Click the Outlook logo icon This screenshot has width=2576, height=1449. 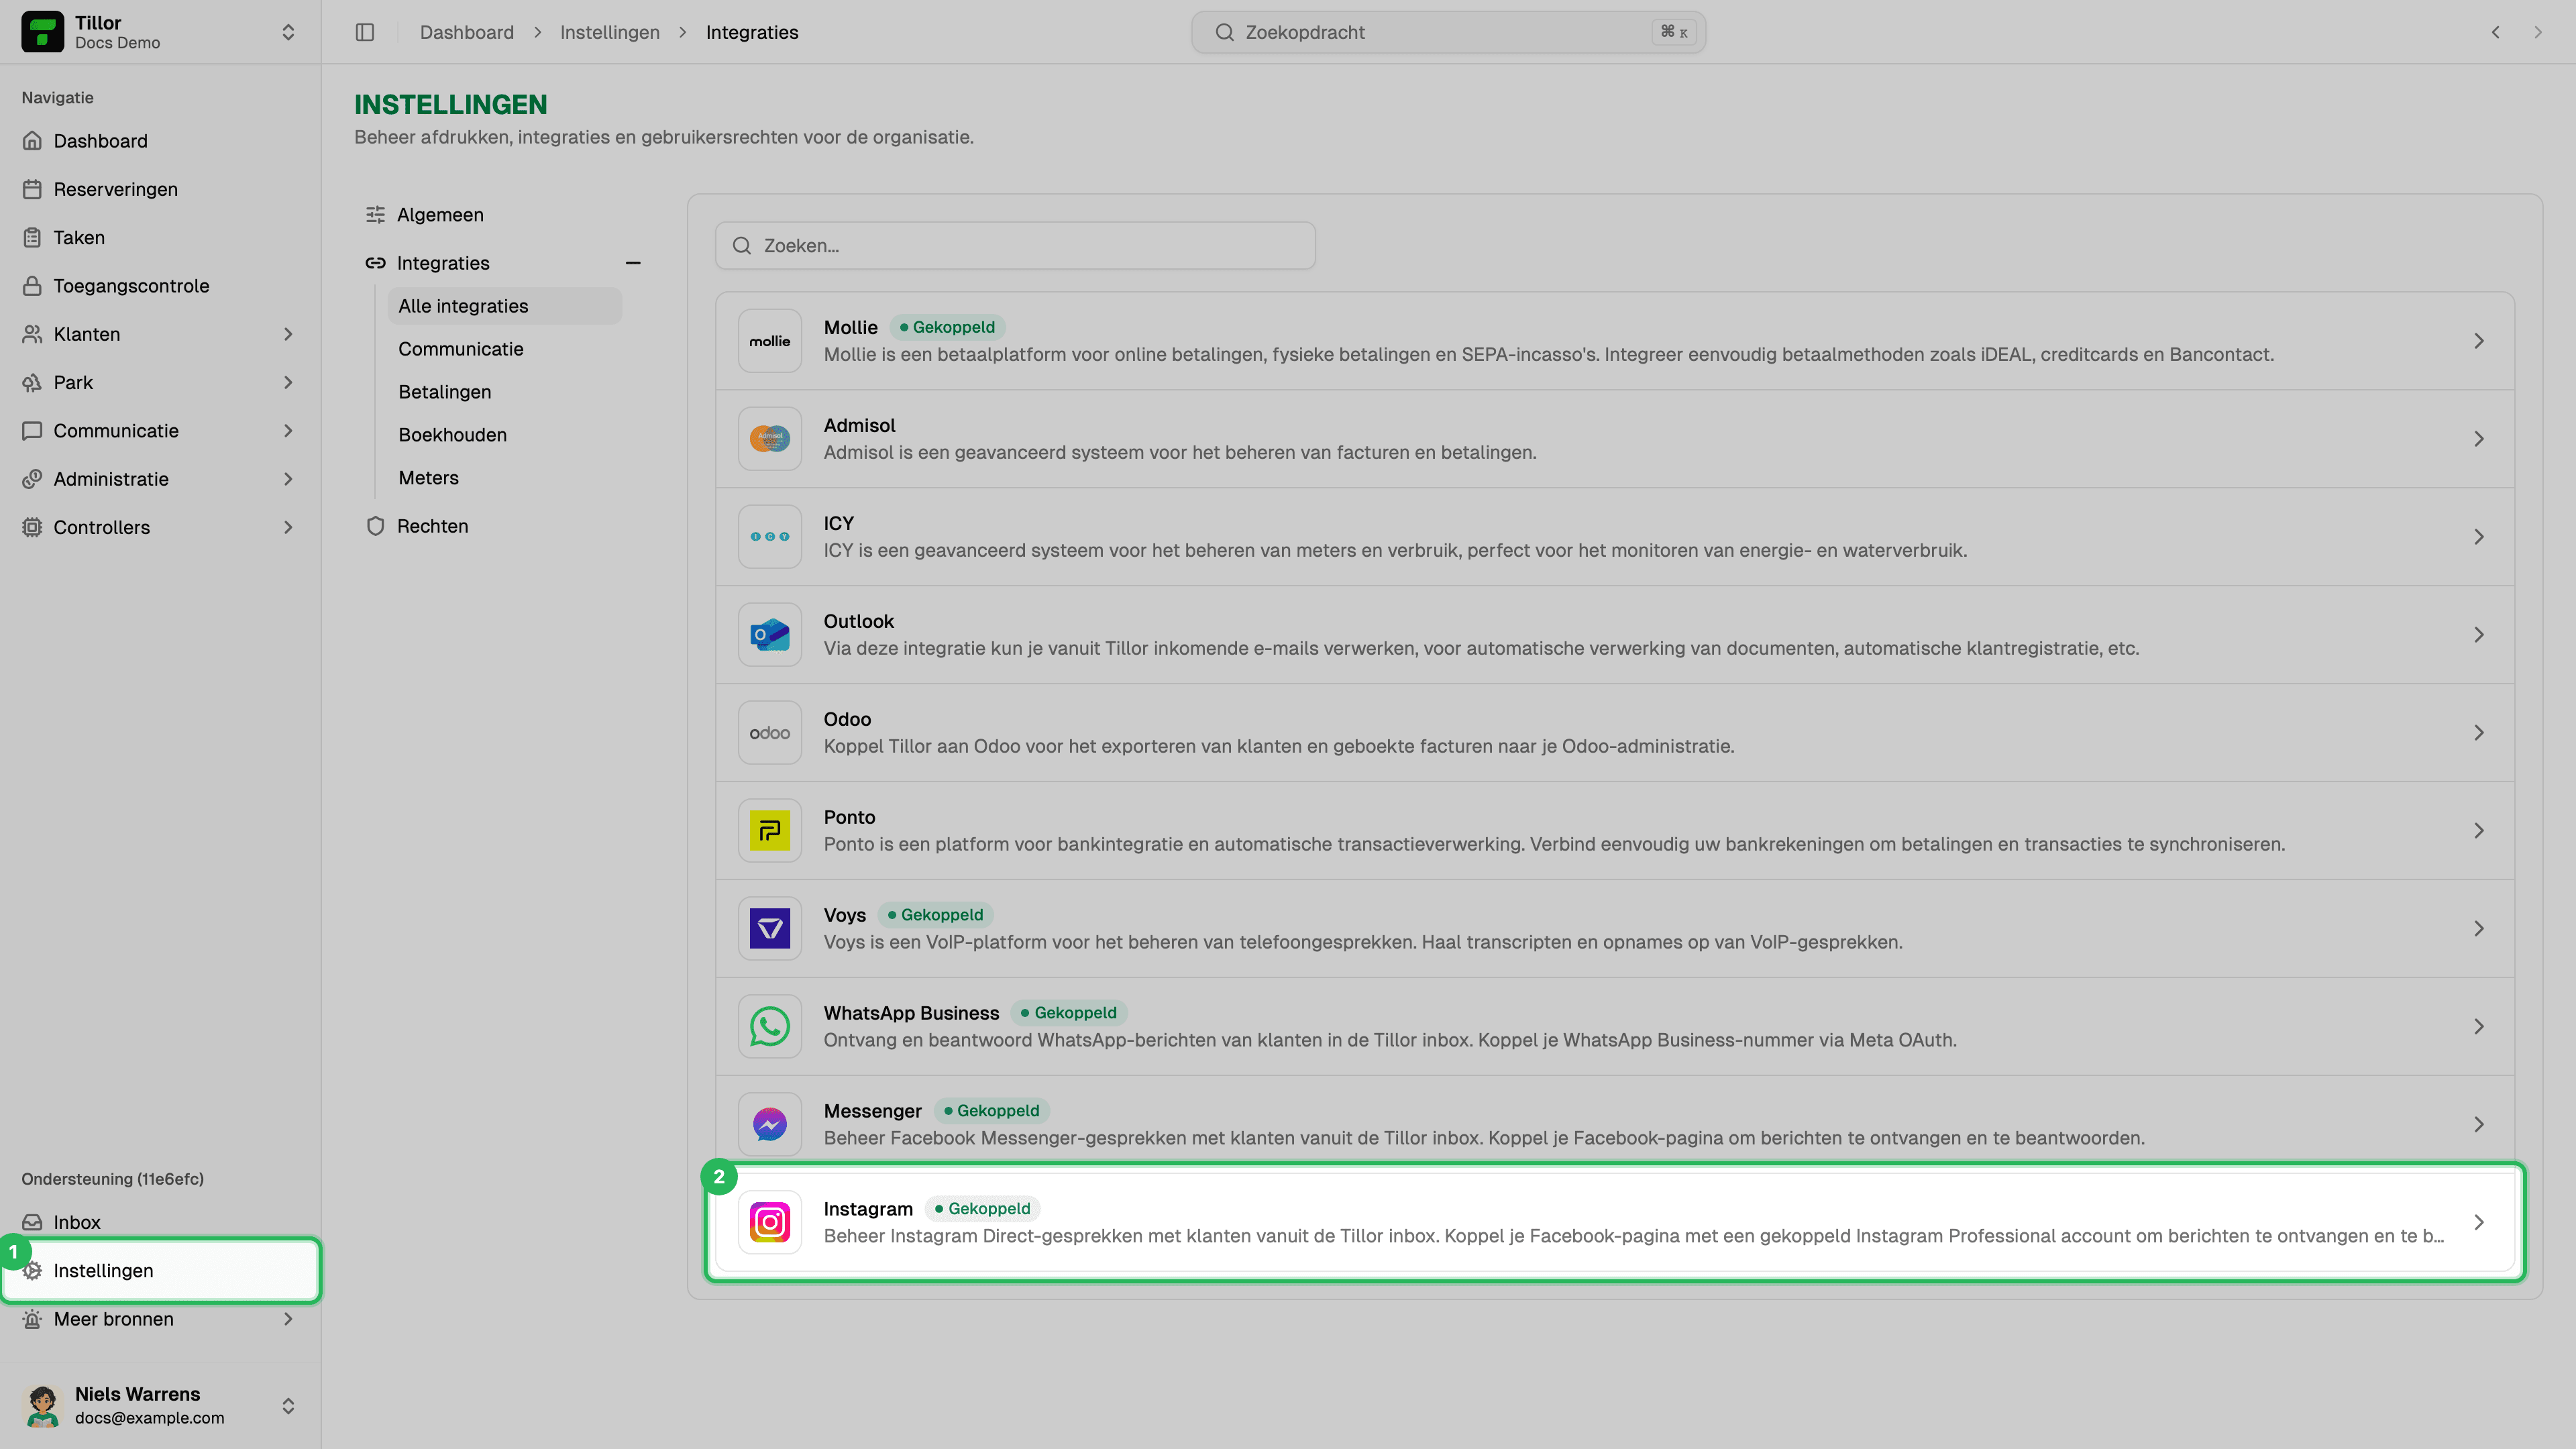770,635
